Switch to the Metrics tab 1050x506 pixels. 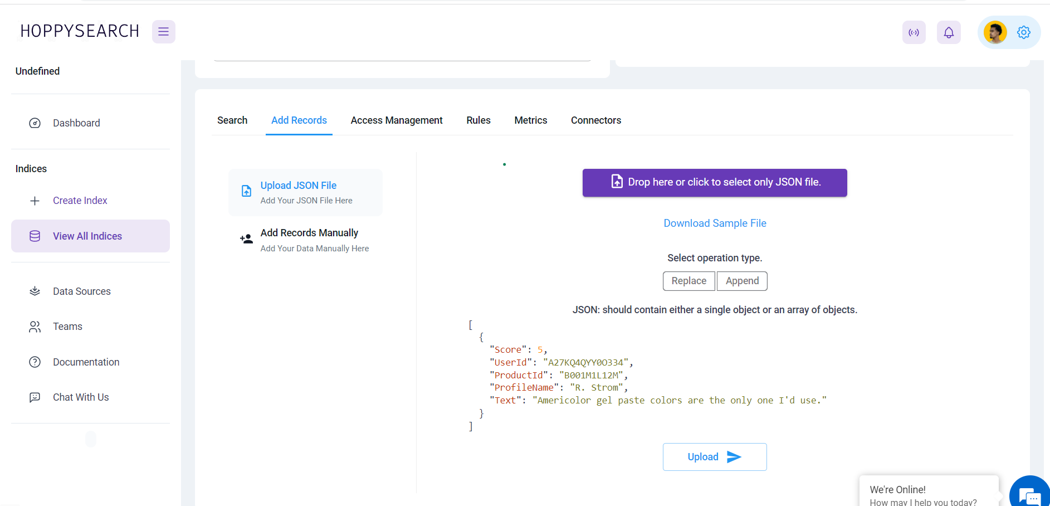(x=531, y=120)
